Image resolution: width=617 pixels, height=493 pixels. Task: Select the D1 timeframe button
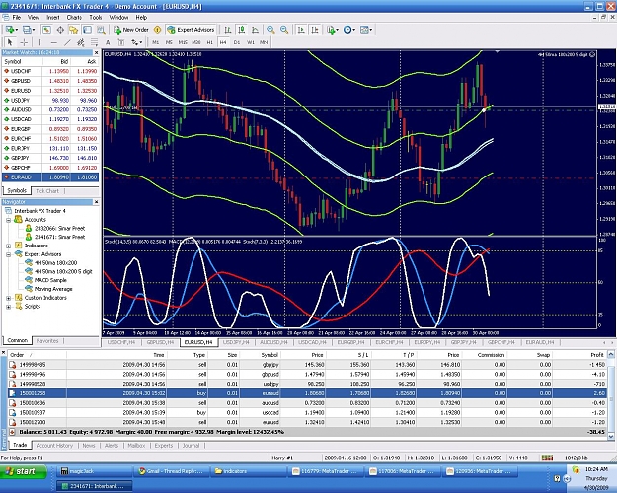pos(237,42)
